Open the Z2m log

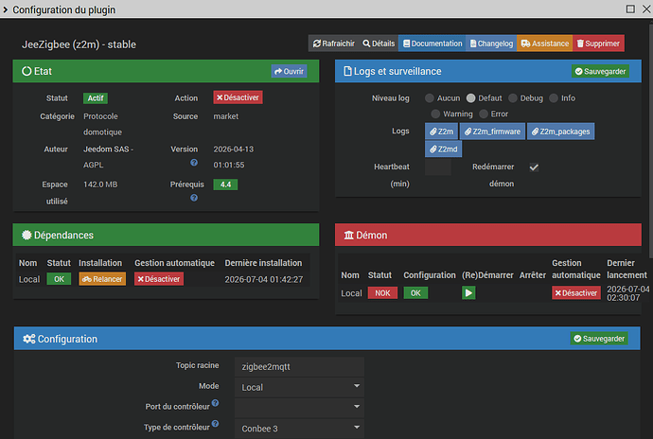click(441, 132)
